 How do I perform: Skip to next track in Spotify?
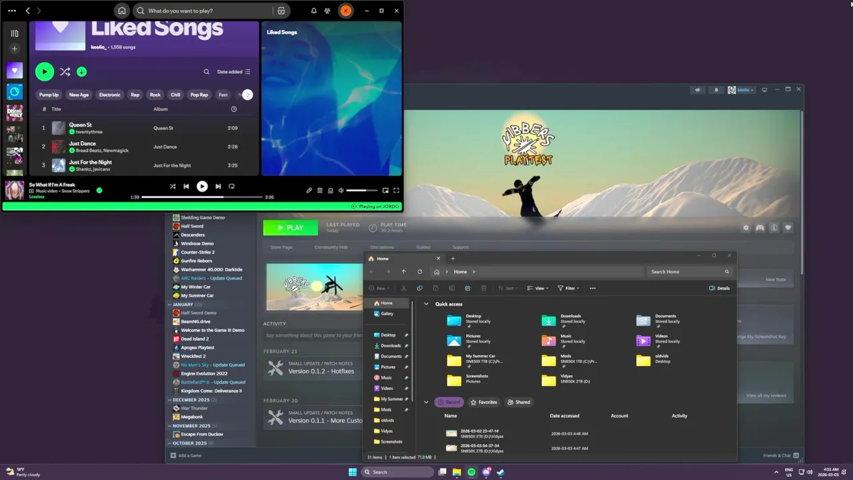tap(218, 187)
